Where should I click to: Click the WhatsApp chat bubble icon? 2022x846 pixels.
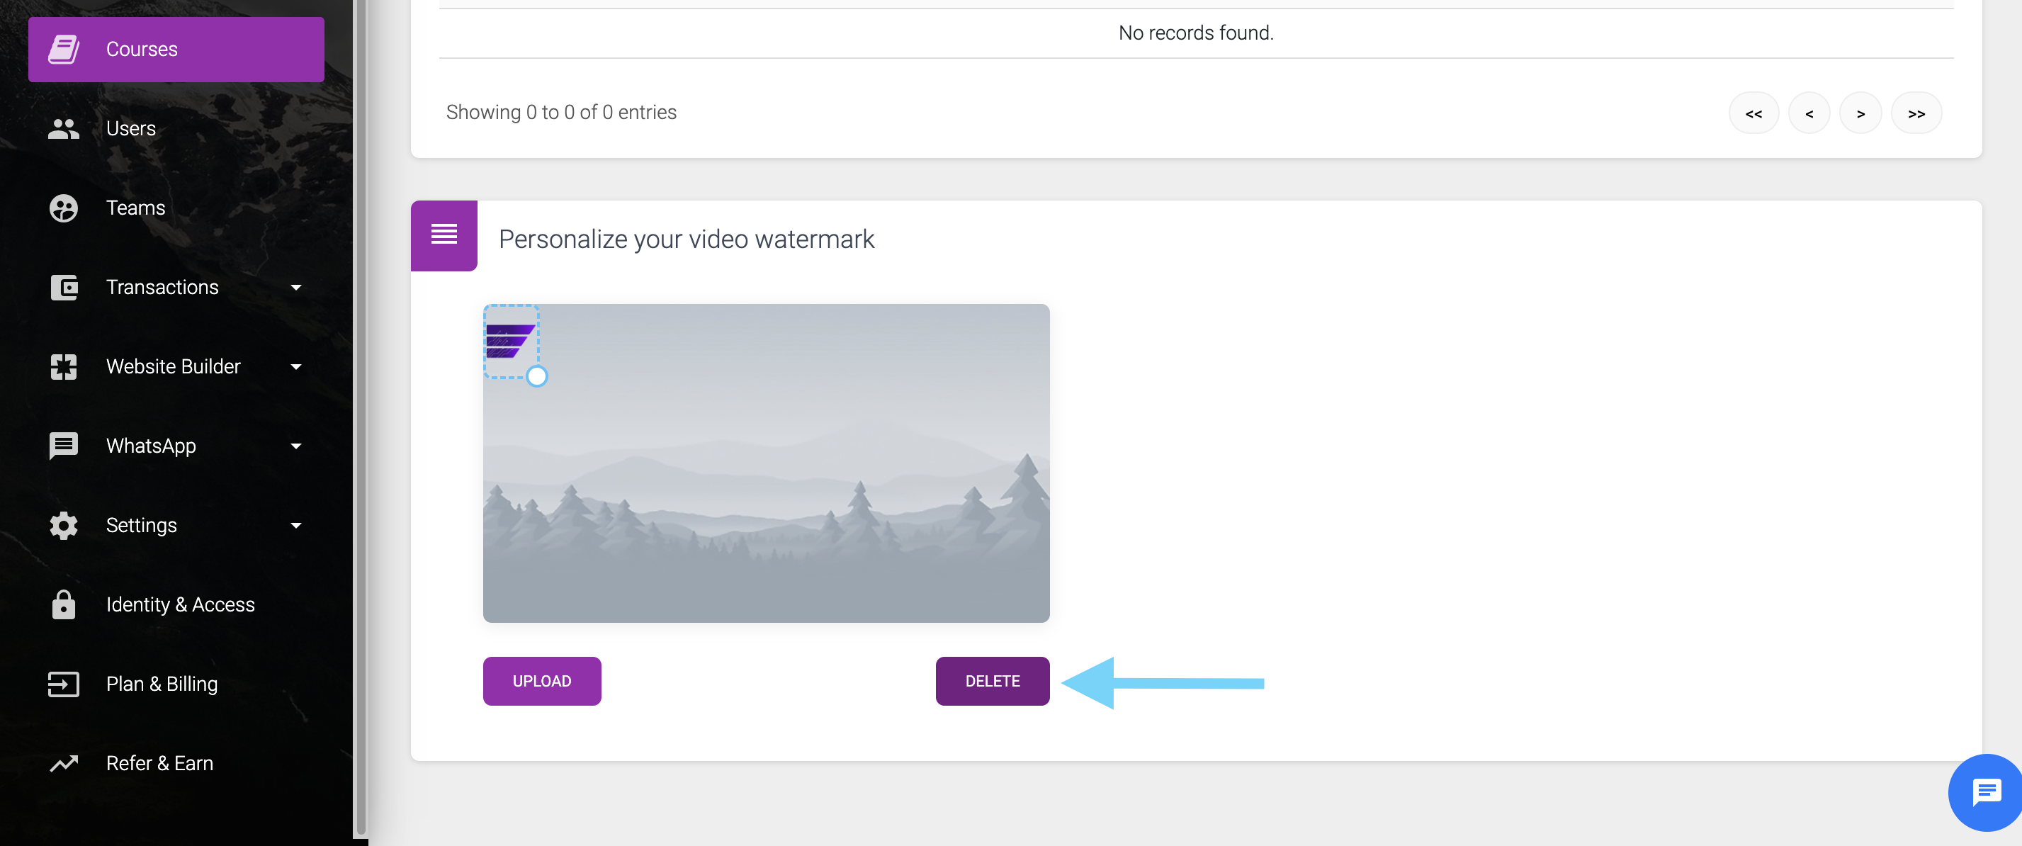coord(64,446)
